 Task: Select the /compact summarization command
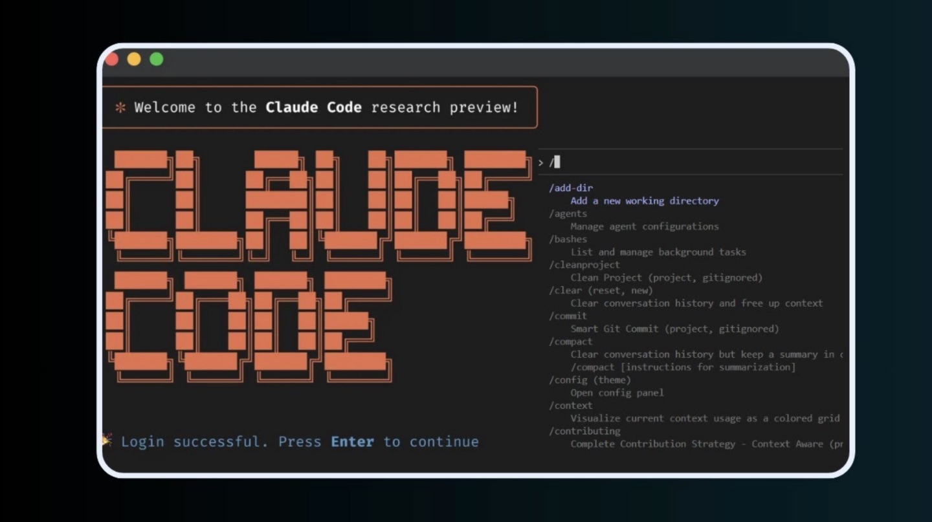(x=570, y=342)
